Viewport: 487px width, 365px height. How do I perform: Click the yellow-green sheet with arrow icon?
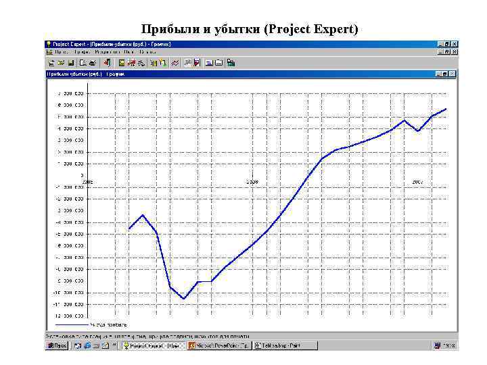162,63
